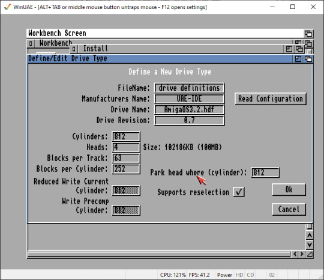Viewport: 324px width, 280px height.
Task: Click the Write Precomp Cylinder field
Action: point(126,210)
